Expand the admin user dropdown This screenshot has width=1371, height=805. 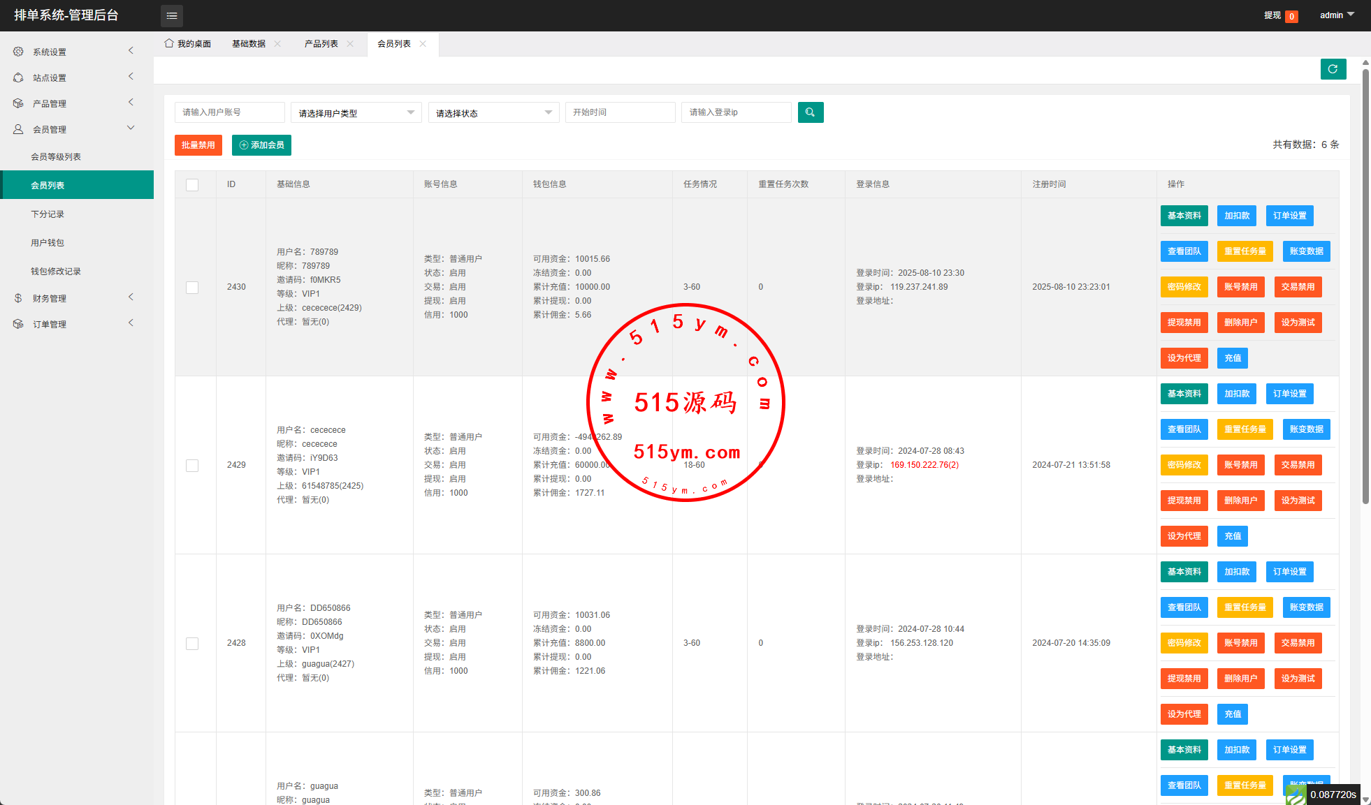(x=1336, y=15)
